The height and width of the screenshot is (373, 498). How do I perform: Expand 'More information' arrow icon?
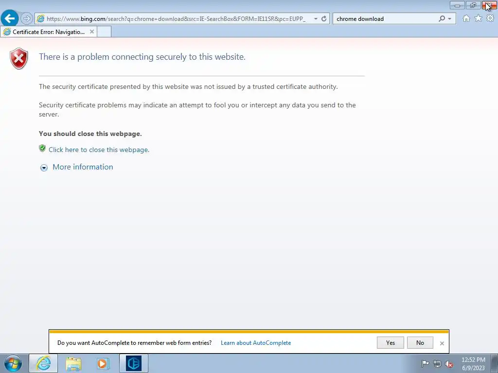pos(44,168)
